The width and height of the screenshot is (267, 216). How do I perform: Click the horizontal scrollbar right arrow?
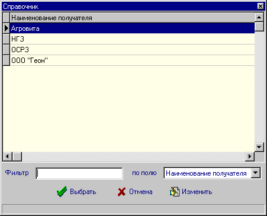click(250, 157)
